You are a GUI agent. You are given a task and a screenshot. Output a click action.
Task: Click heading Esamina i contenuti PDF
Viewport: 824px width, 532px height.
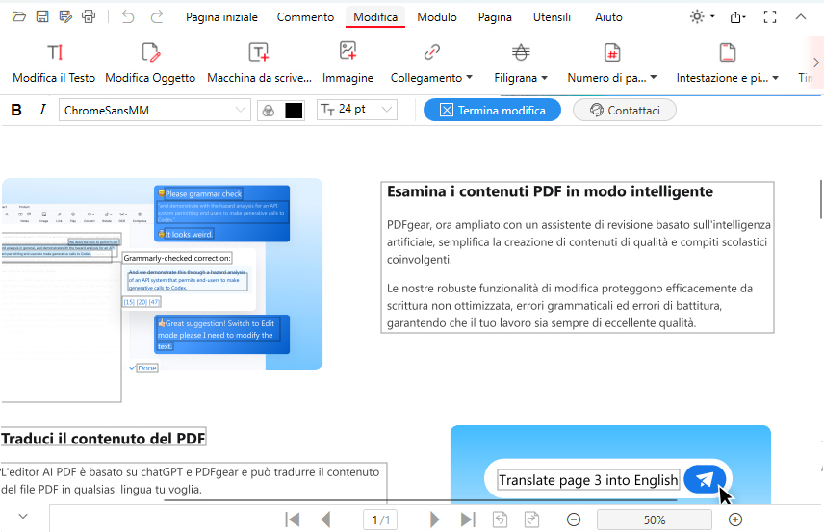[x=550, y=191]
